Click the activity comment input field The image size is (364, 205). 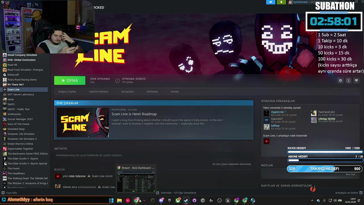[x=154, y=155]
